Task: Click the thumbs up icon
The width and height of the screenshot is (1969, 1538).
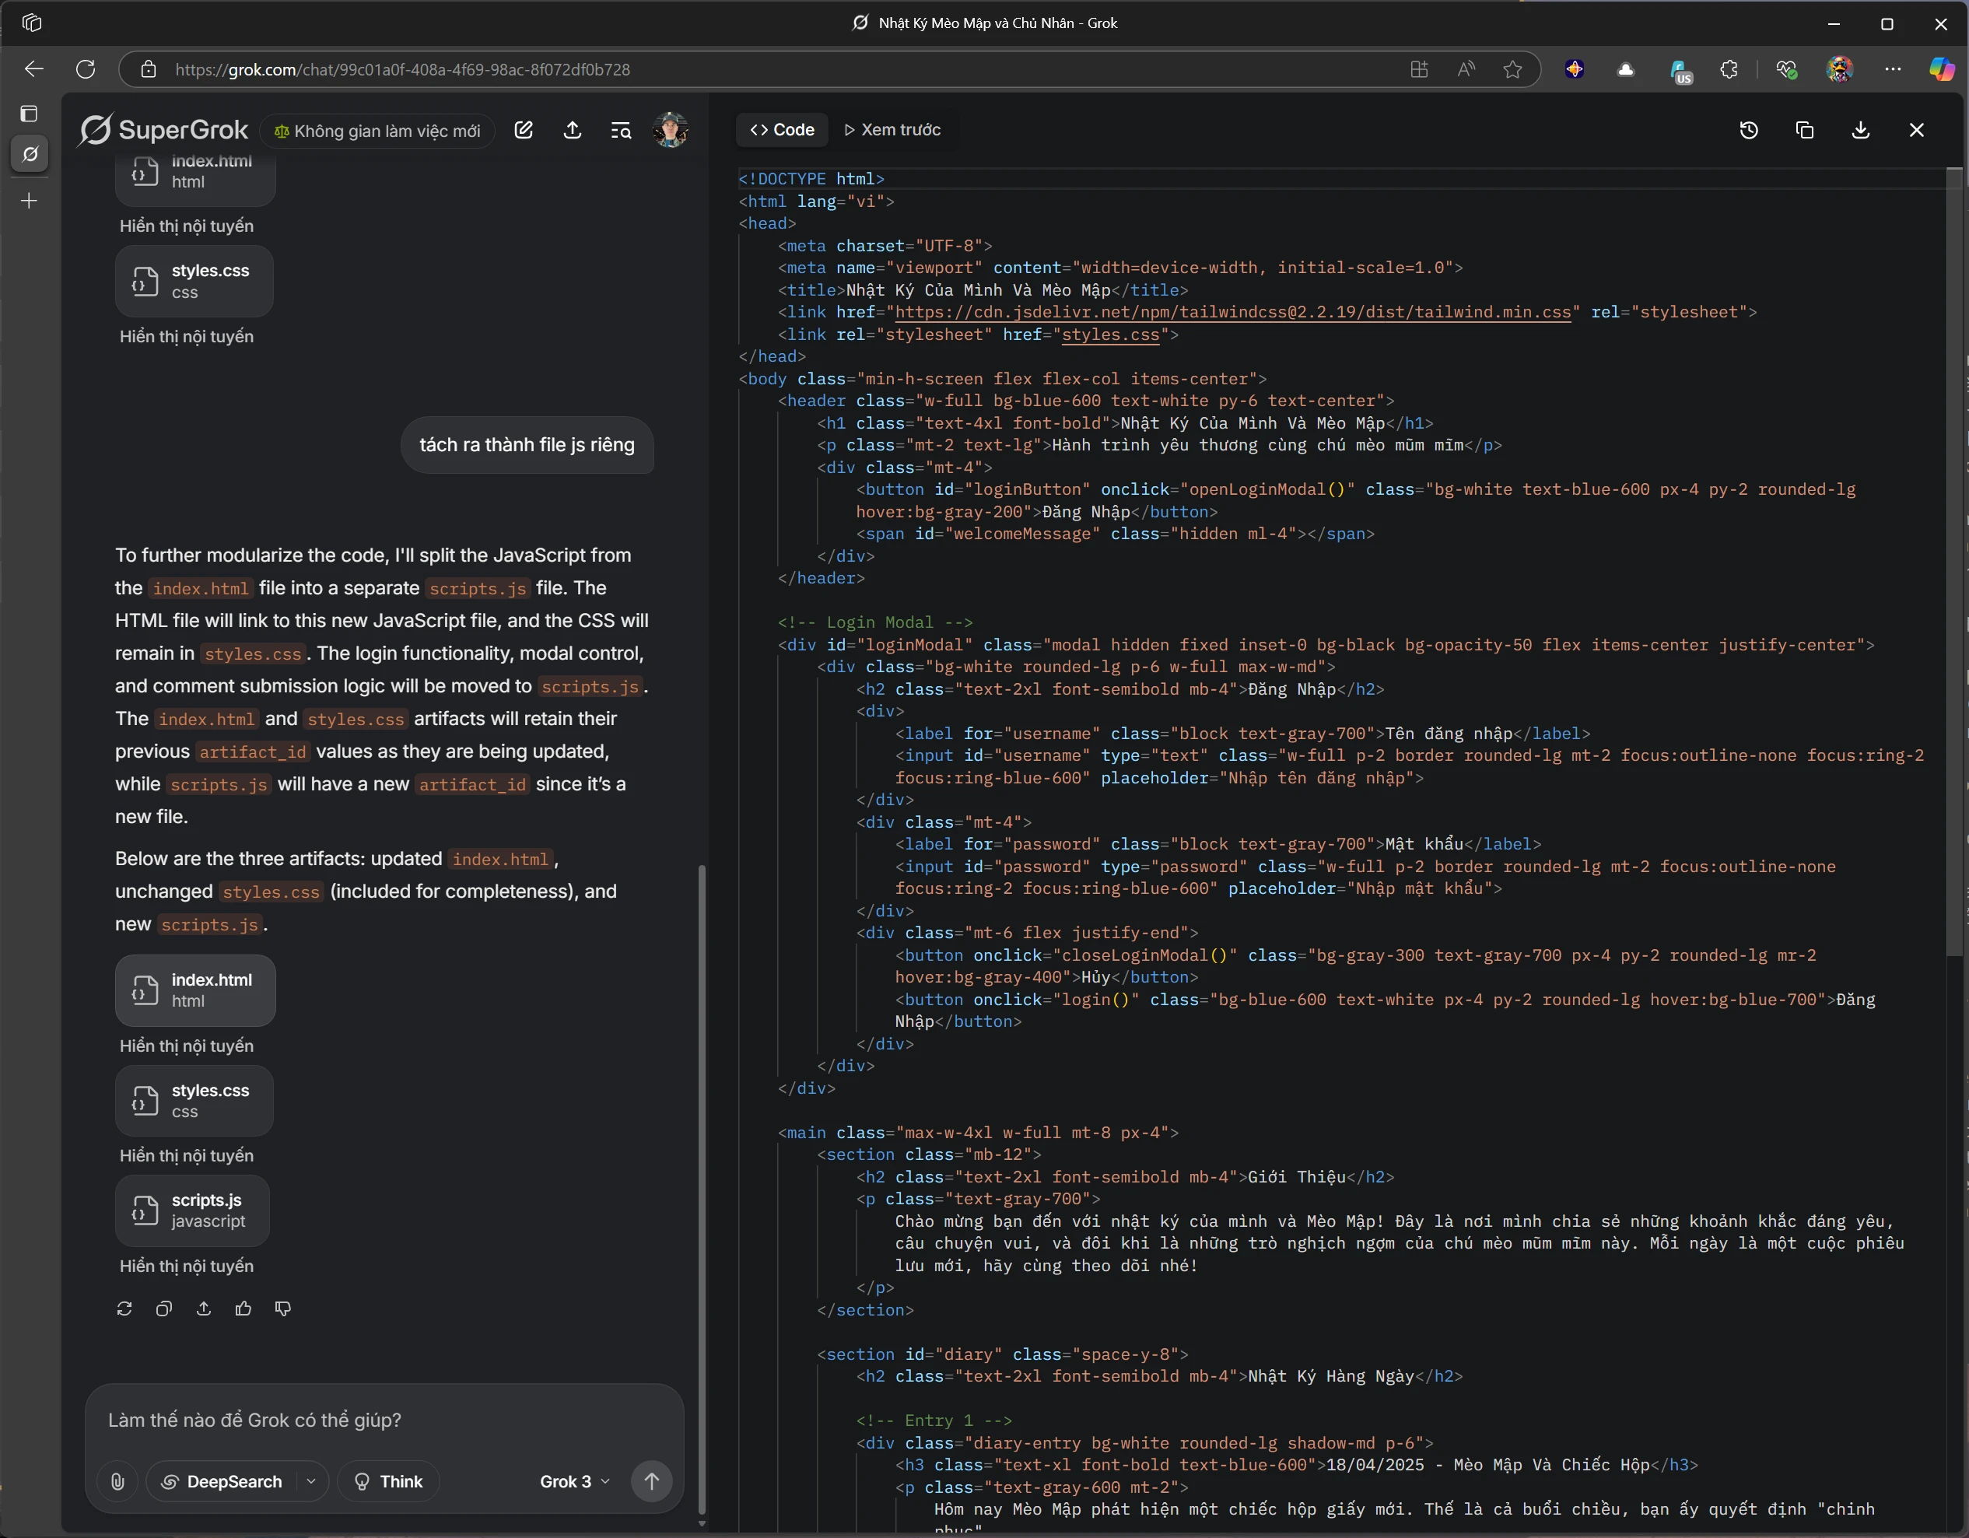Action: [243, 1308]
